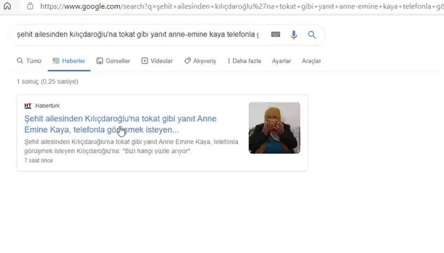The image size is (444, 253).
Task: Switch to the Alışveriş tab
Action: (x=200, y=61)
